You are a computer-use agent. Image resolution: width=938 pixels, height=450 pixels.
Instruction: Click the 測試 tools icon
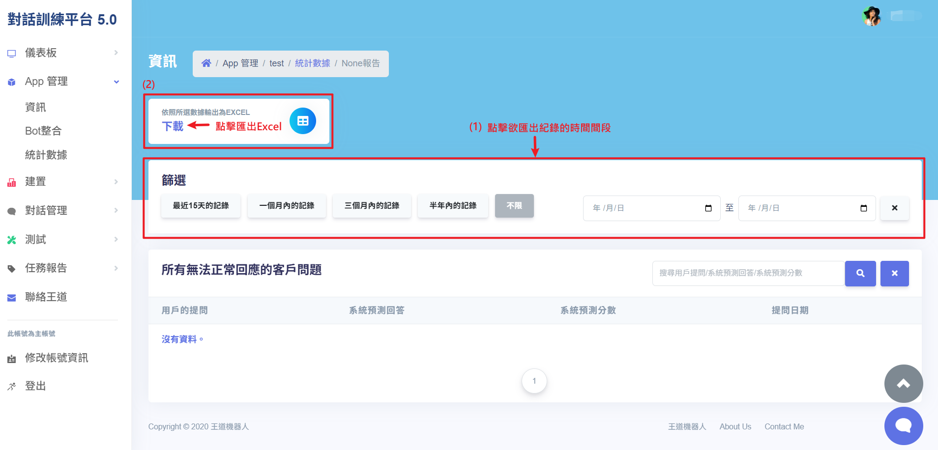(12, 240)
